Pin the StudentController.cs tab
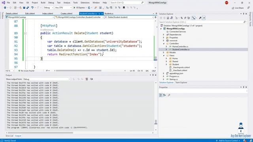 click(99, 14)
